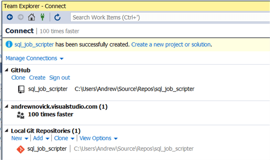Select the 100 times faster team project
Screen dimensions: 270x160
pos(50,114)
